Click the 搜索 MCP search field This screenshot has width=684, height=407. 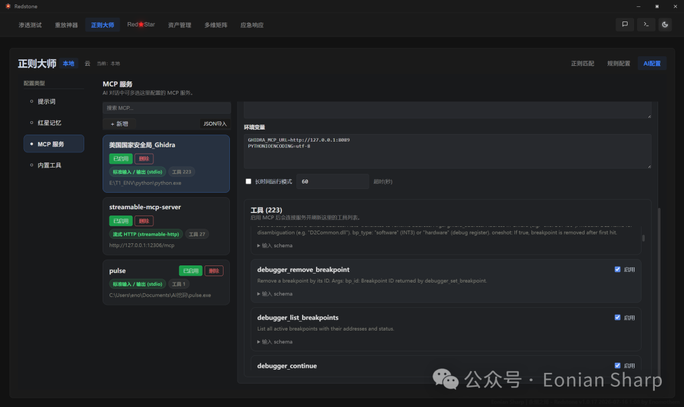click(x=167, y=107)
